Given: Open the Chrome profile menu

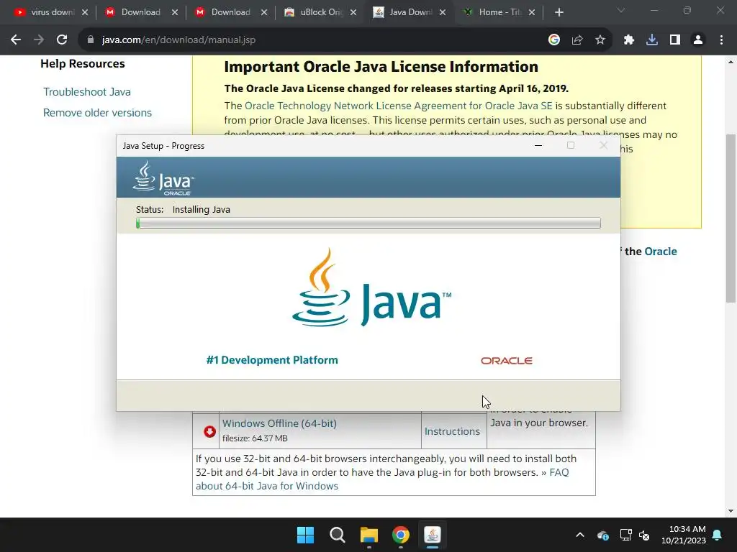Looking at the screenshot, I should pyautogui.click(x=698, y=40).
